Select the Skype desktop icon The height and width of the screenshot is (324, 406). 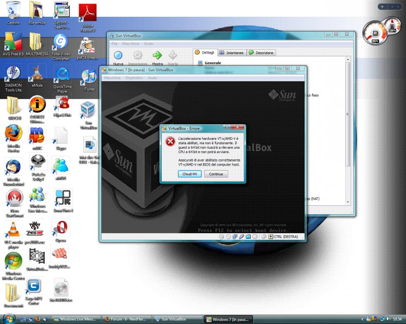pos(61,139)
